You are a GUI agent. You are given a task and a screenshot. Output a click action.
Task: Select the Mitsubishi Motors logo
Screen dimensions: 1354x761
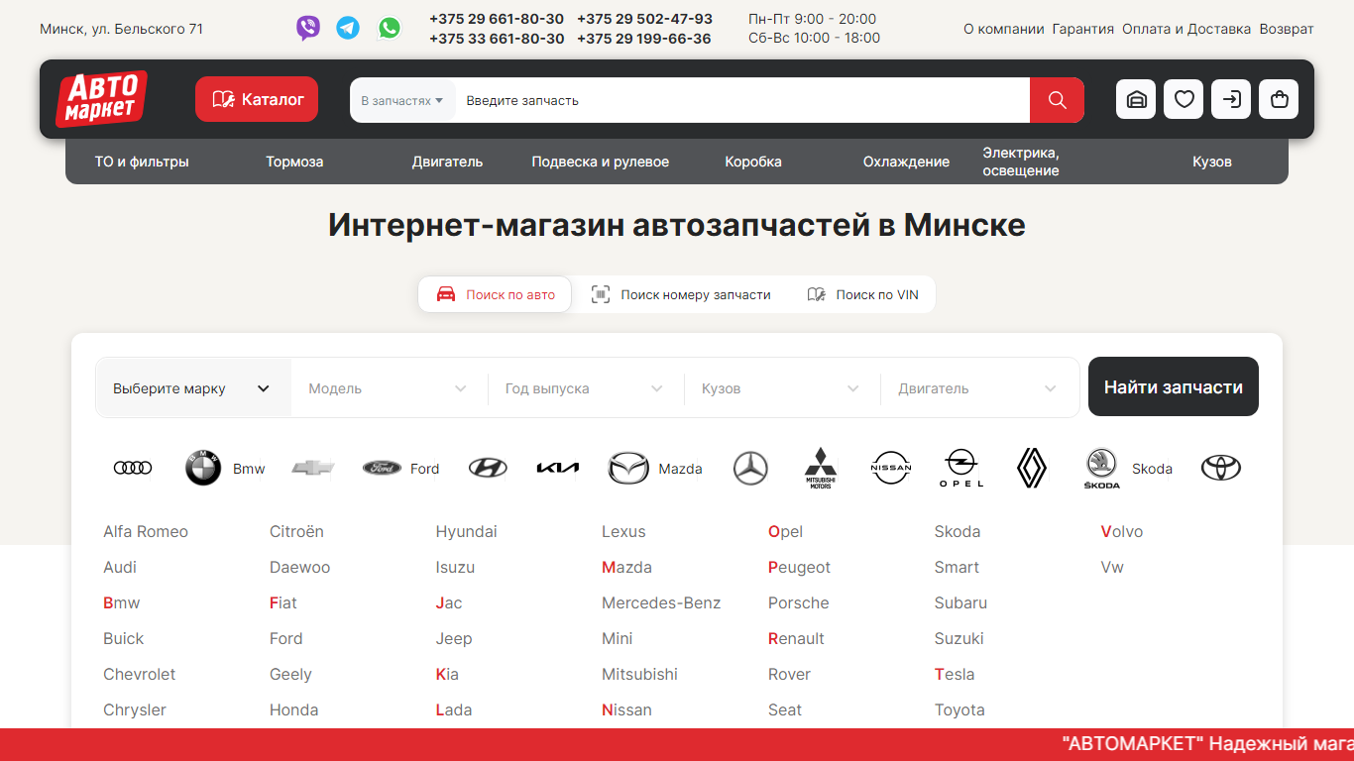coord(821,468)
